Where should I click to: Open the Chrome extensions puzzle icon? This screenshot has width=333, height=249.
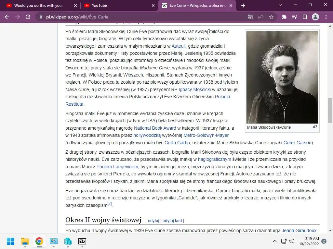(x=284, y=17)
